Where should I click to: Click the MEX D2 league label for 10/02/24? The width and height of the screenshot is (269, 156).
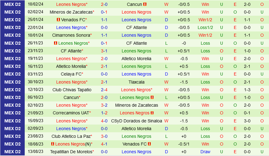[x=12, y=4]
